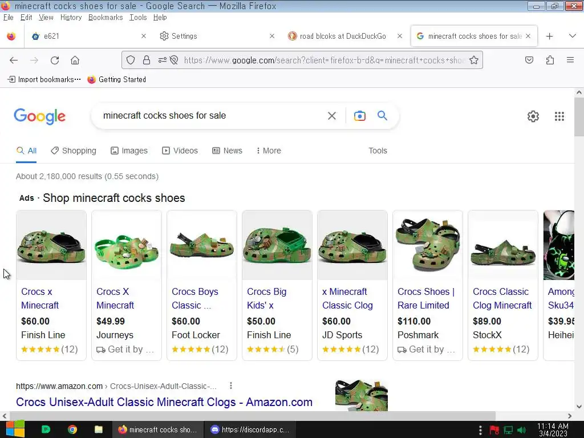Expand the More search filters
The width and height of the screenshot is (584, 438).
tap(269, 151)
